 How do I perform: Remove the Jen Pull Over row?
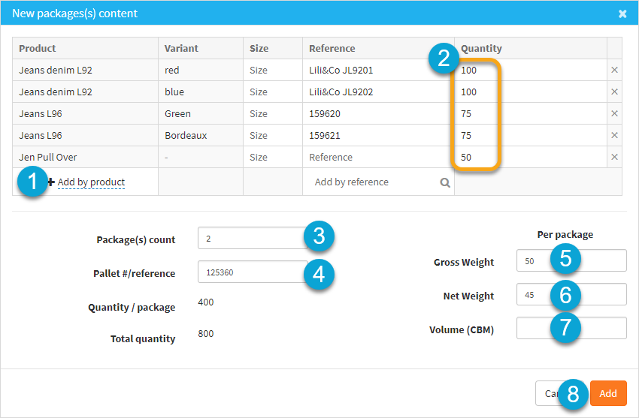(x=614, y=158)
